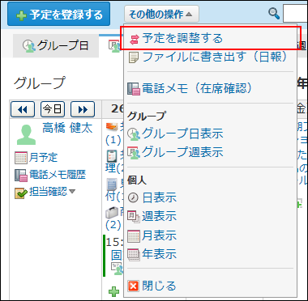Click the グループ日表示 clock icon

point(134,134)
